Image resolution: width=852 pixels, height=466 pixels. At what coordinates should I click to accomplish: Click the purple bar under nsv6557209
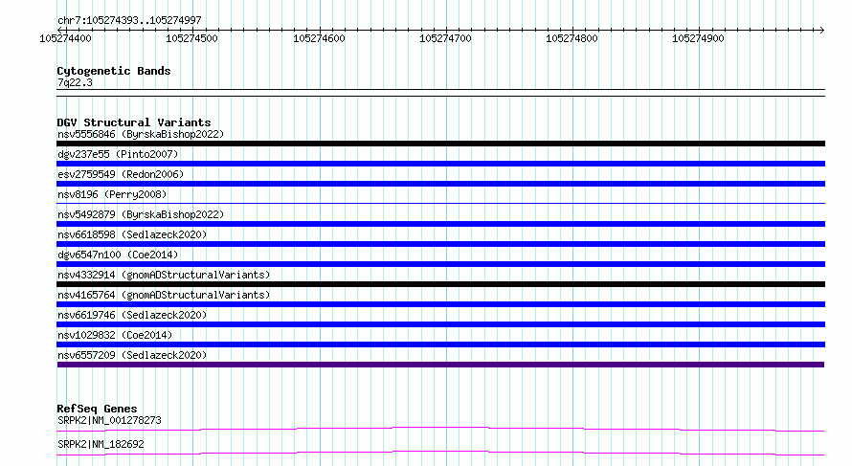[x=440, y=365]
